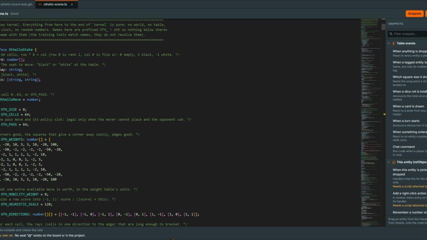Click the "to compile and check the rest" status text
This screenshot has height=240, width=427.
point(21,230)
